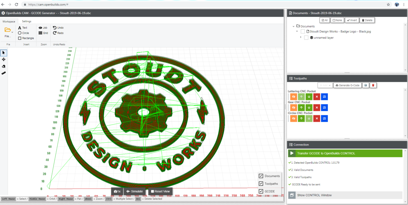Open settings for Gear CNC: Pocket toolpath

click(x=325, y=108)
